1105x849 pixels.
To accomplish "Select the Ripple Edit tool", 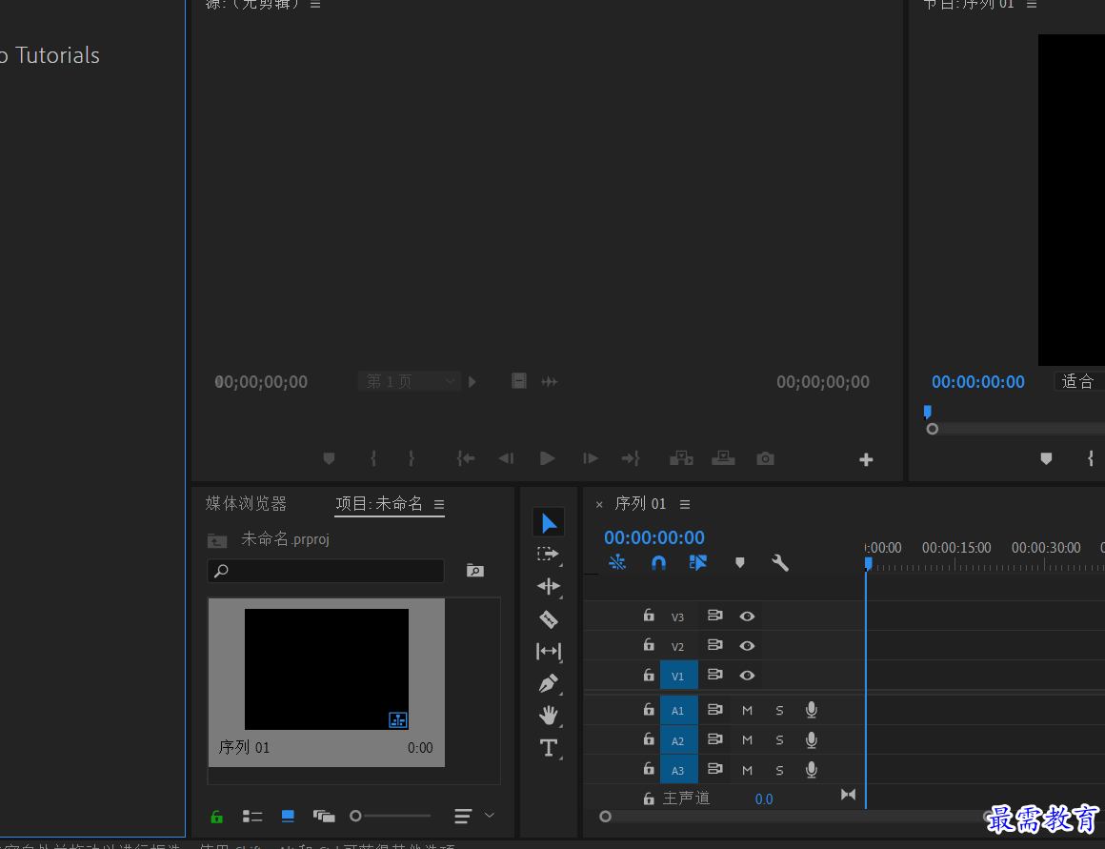I will pyautogui.click(x=549, y=586).
